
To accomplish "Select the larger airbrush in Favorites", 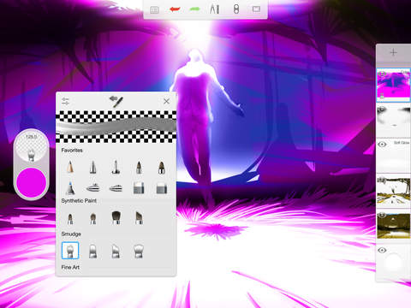I will 92,187.
